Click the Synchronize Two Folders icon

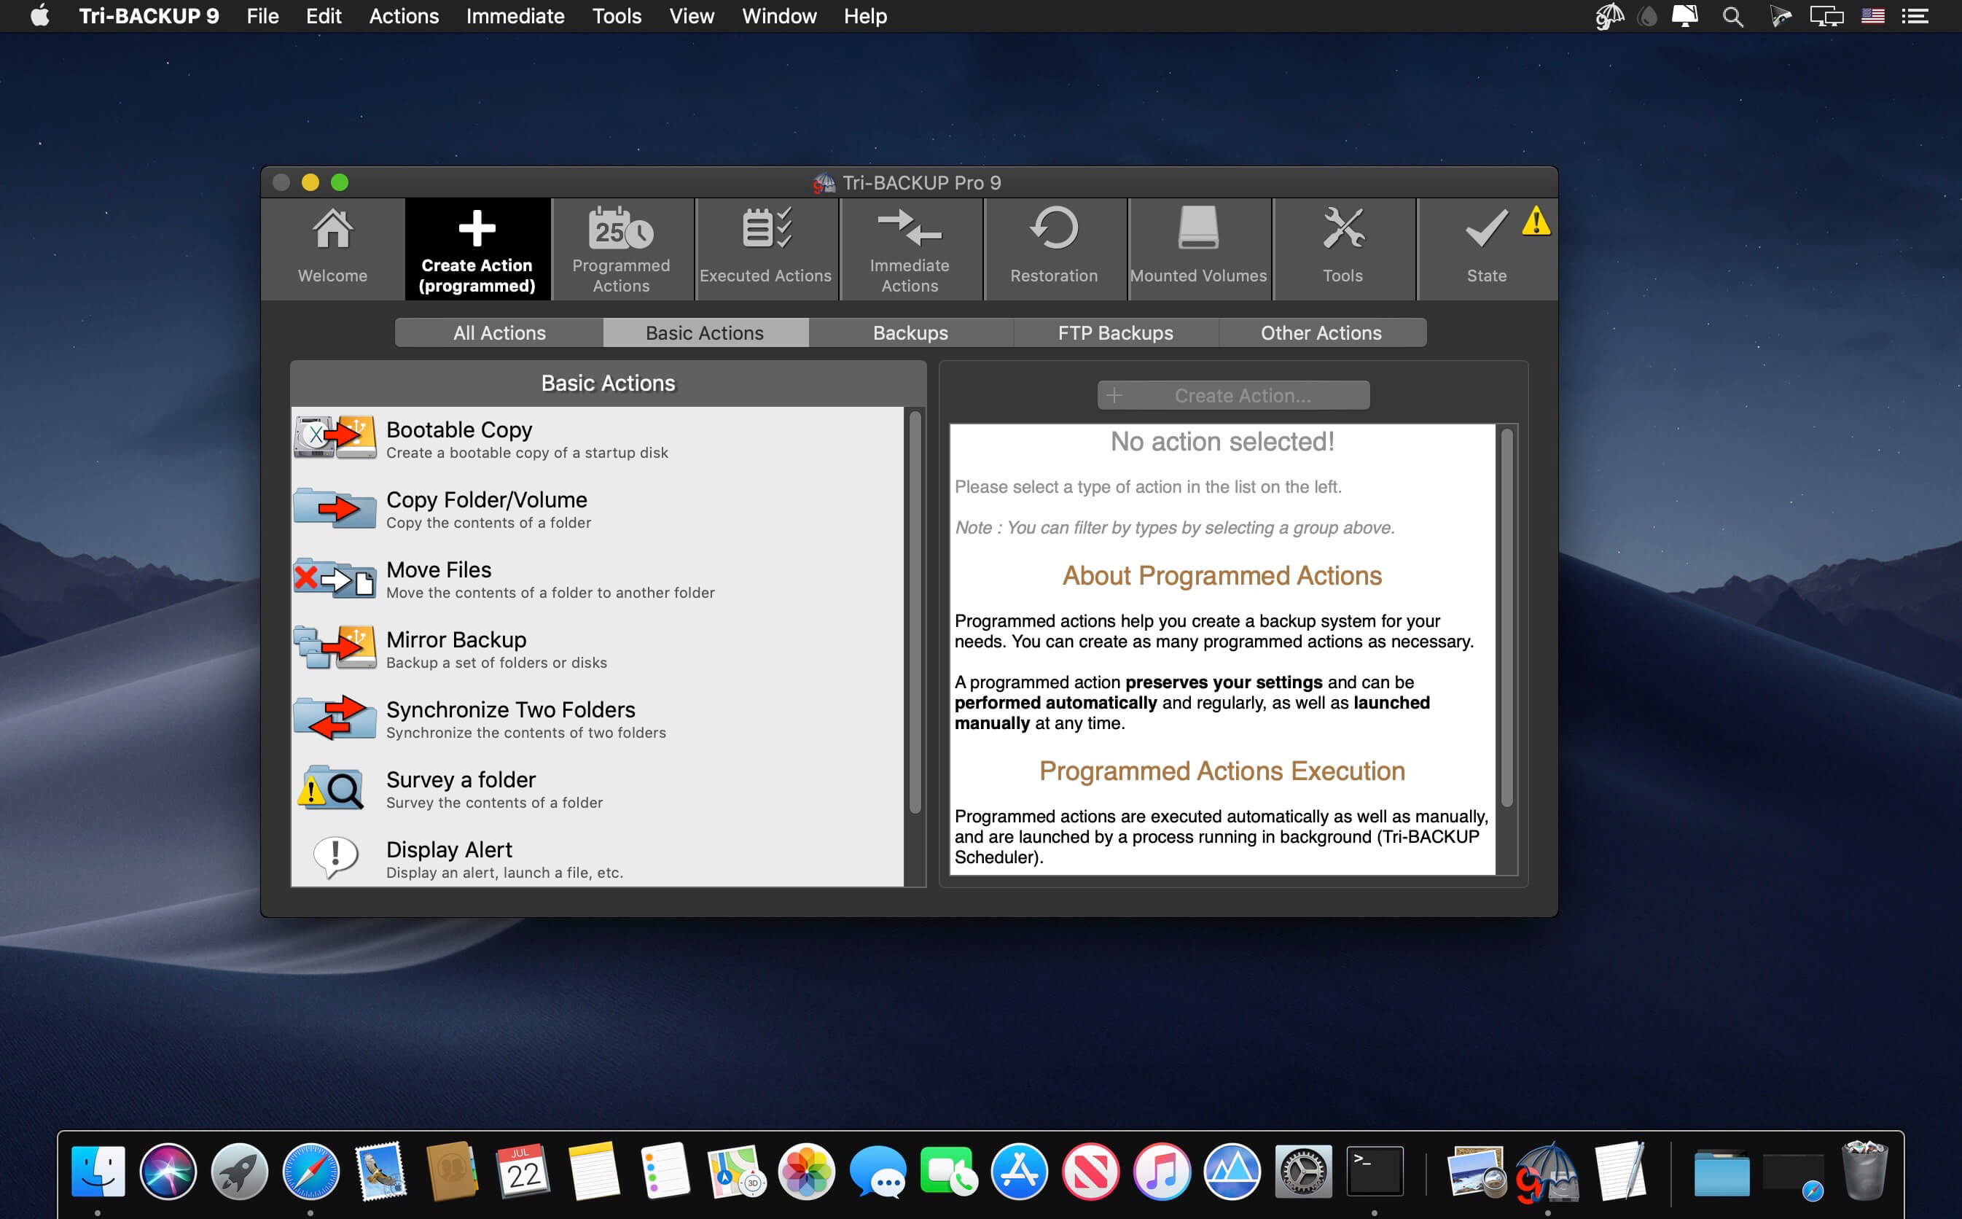click(332, 716)
